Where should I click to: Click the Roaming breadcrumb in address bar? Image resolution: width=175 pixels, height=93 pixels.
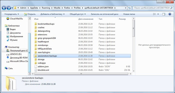coord(46,8)
